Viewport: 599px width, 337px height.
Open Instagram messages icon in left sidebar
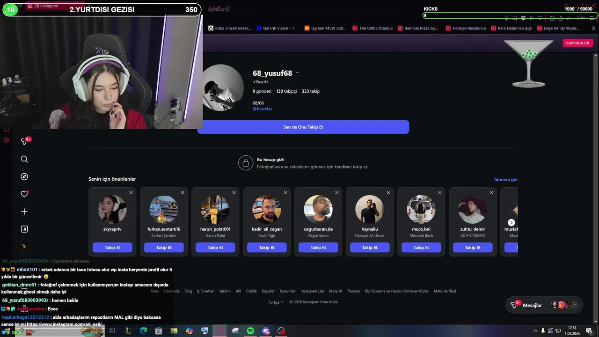pyautogui.click(x=24, y=141)
